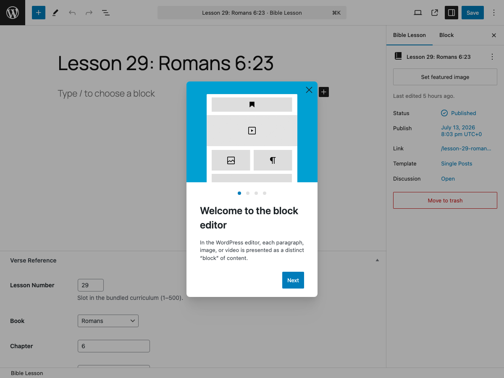This screenshot has width=504, height=378.
Task: Change the Single Posts template
Action: point(457,163)
